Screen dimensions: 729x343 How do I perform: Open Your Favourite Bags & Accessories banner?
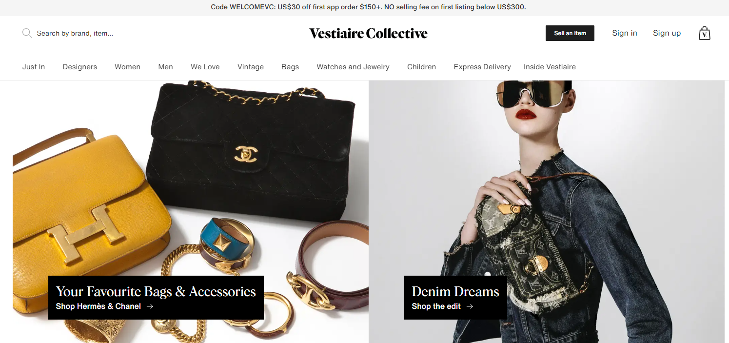(156, 298)
